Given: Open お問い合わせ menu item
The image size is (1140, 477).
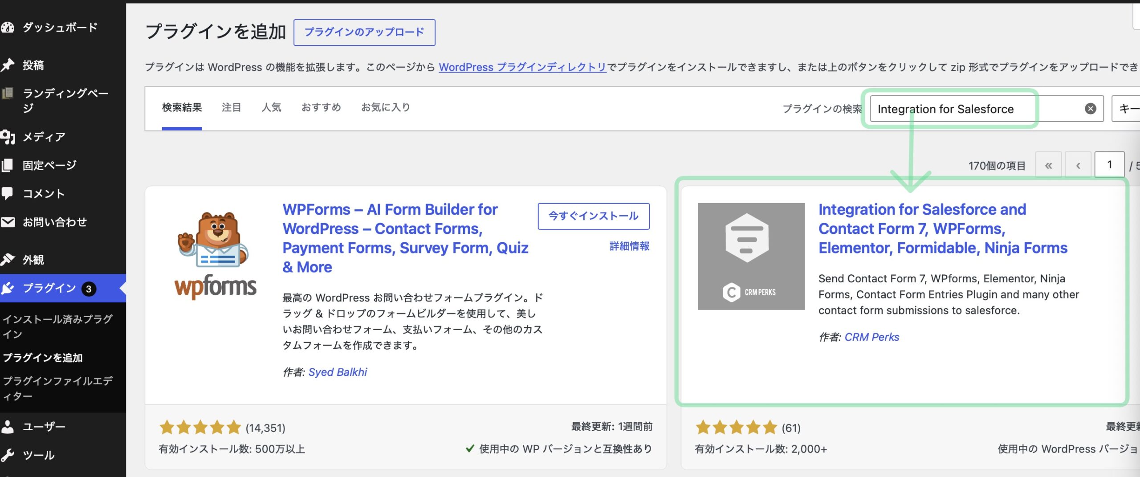Looking at the screenshot, I should point(55,222).
